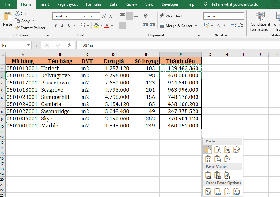Open the Cambria font name dropdown
Viewport: 280px width, 197px height.
84,16
